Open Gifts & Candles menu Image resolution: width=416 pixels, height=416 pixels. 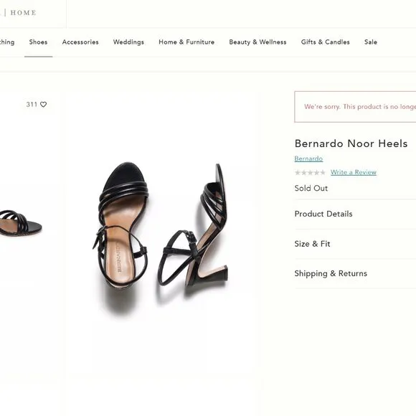coord(326,42)
